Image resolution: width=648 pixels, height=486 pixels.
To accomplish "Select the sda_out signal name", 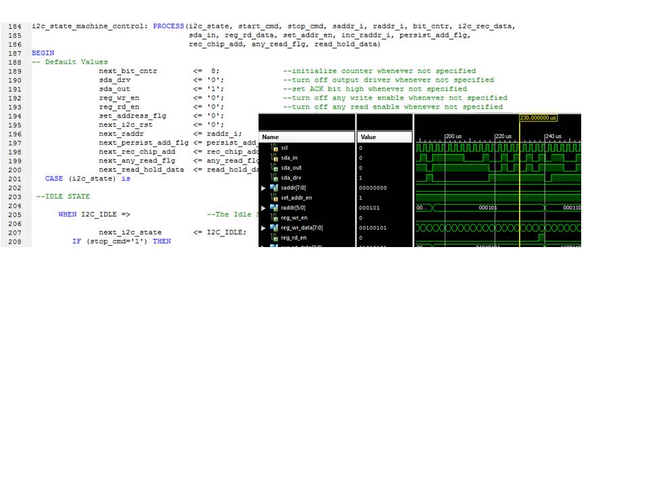I will point(291,167).
